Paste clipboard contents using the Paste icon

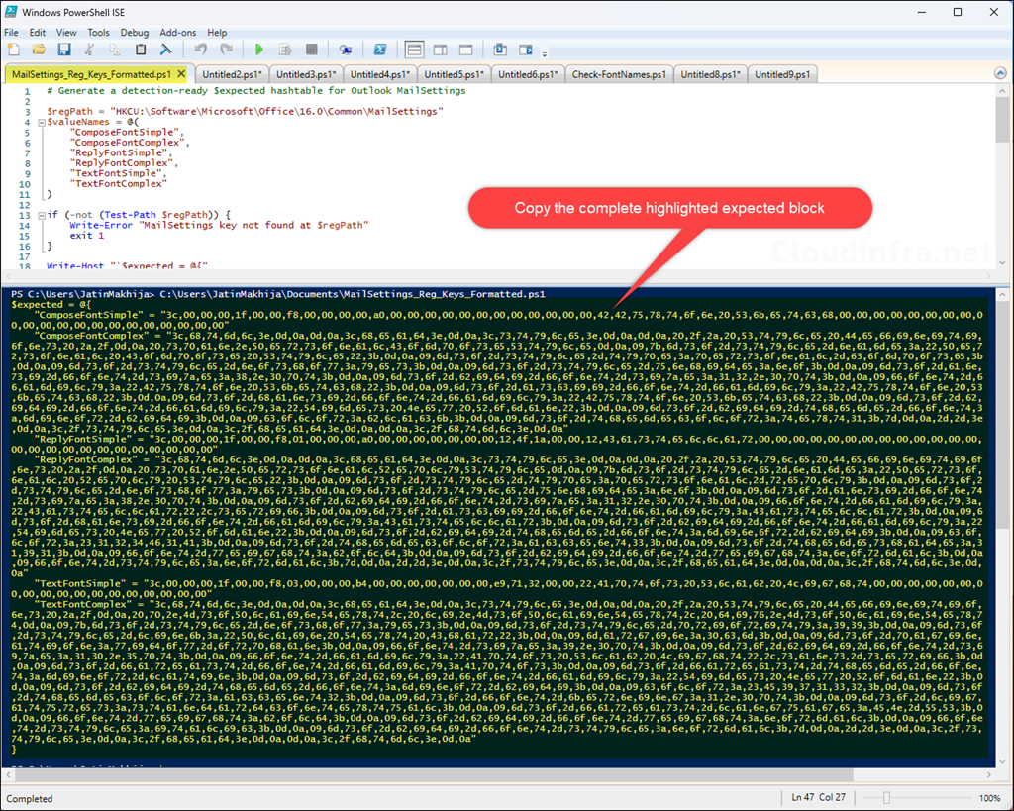141,50
